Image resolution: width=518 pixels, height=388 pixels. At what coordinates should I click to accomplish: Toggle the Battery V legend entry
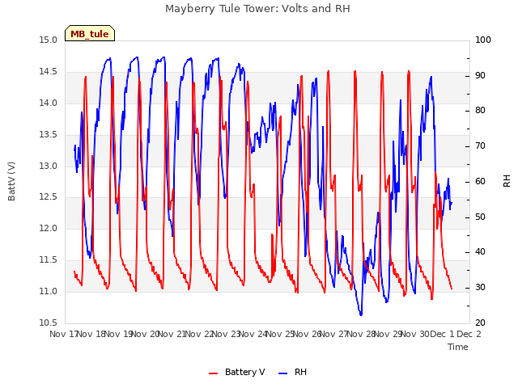click(x=236, y=372)
